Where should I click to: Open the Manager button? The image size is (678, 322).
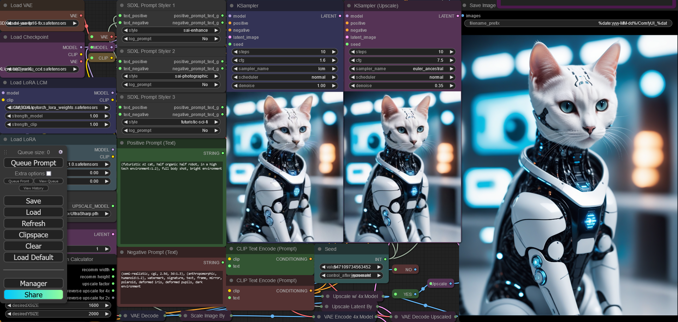[34, 284]
